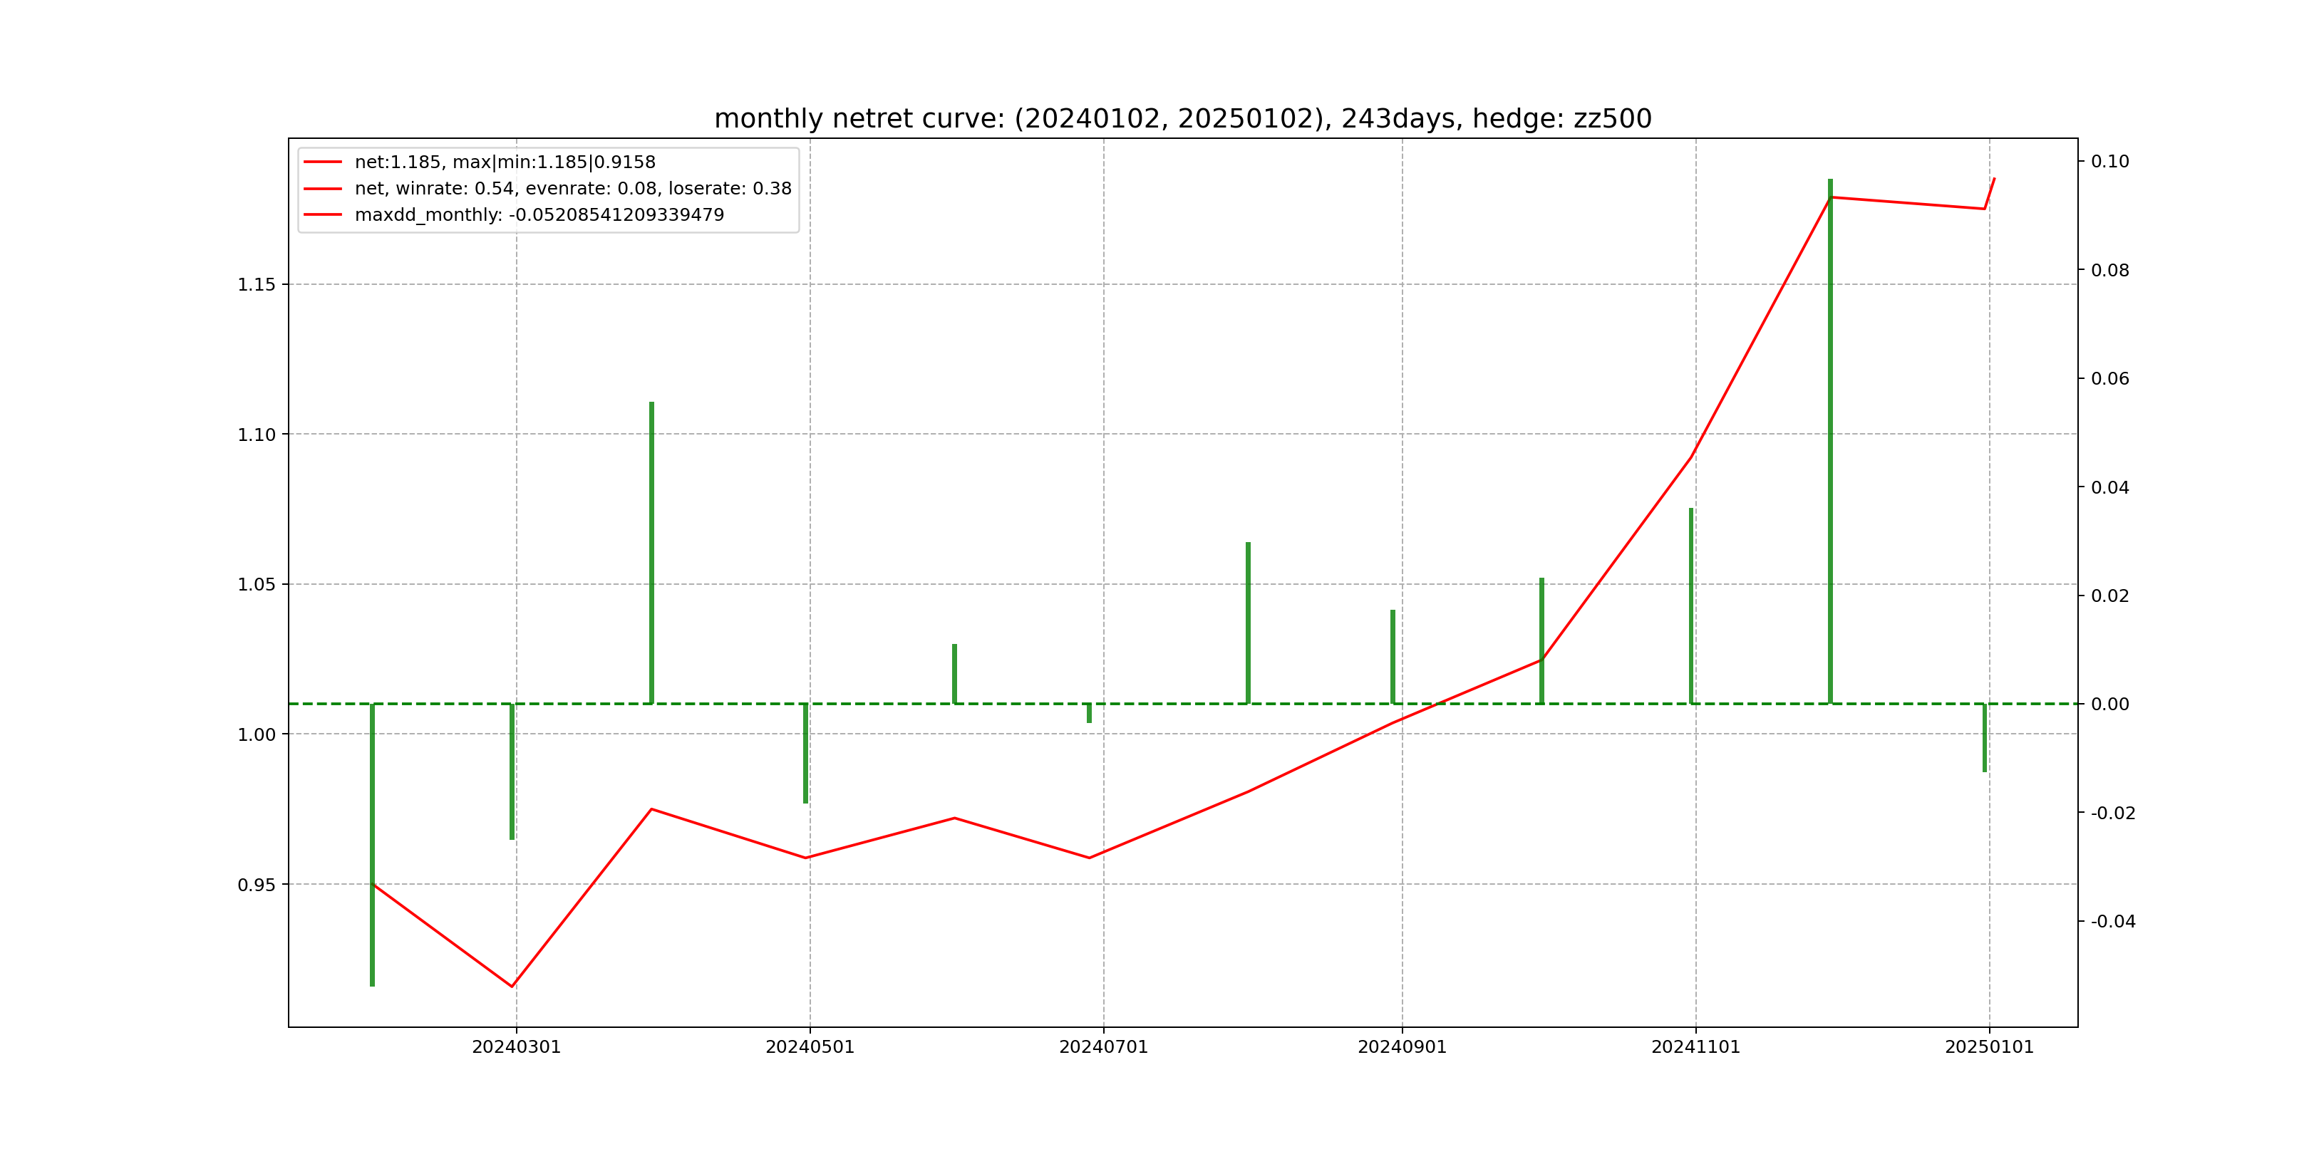Click the legend entry with winrate 0.54
Screen dimensions: 2309x1154
coord(573,188)
